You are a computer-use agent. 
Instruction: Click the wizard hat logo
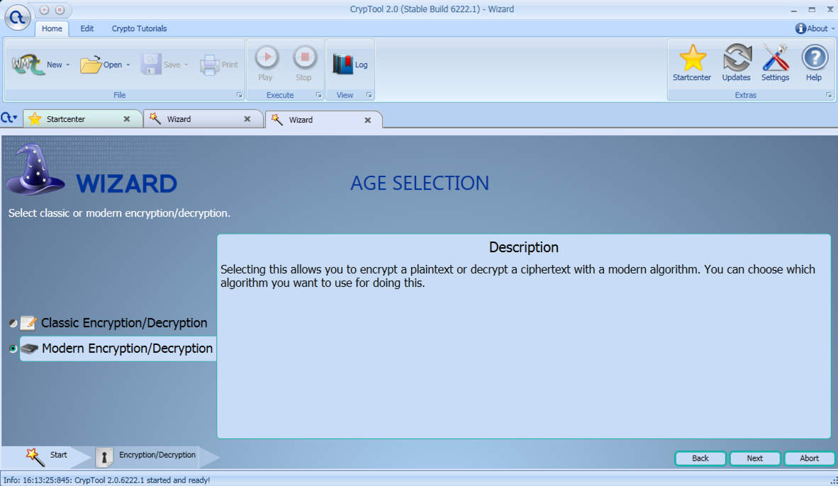[x=35, y=169]
